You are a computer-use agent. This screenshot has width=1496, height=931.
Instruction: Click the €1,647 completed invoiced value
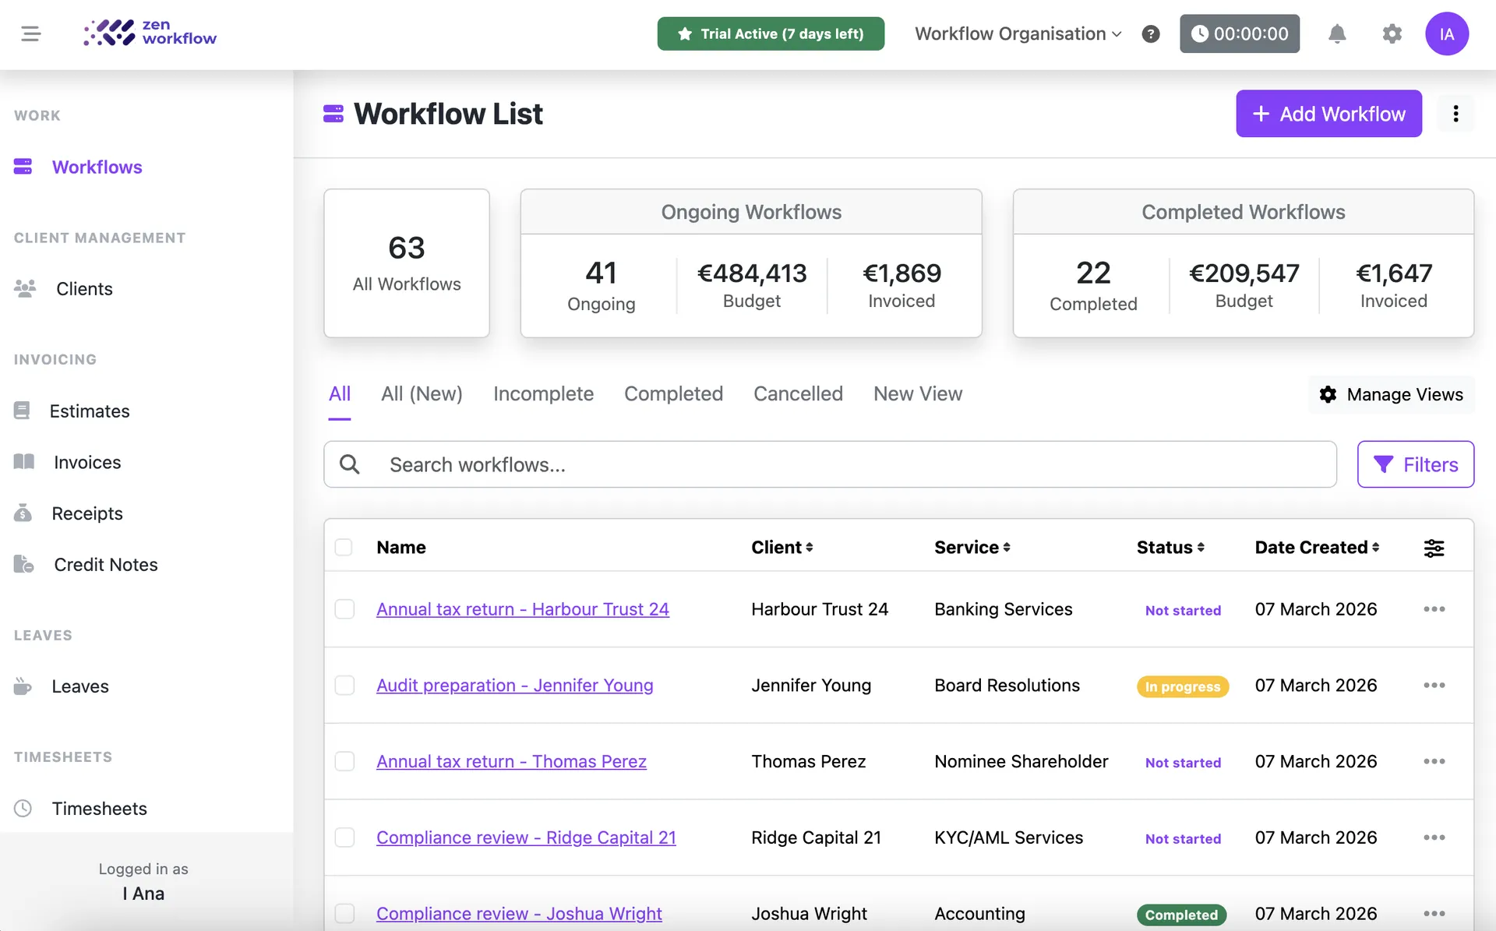(x=1394, y=273)
